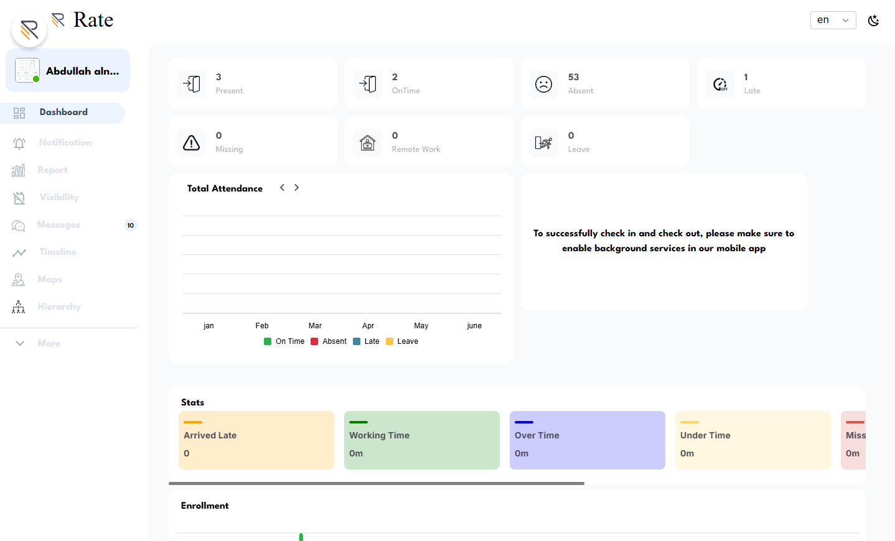Go to next Total Attendance period
The image size is (895, 541).
[297, 187]
